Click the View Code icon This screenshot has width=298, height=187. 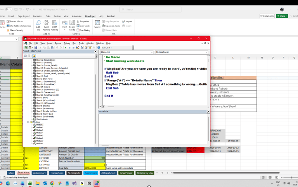78,26
